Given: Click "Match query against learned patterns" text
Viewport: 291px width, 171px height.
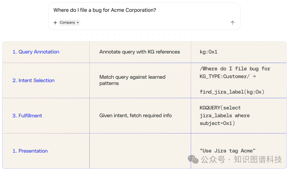Looking at the screenshot, I should pyautogui.click(x=132, y=80).
